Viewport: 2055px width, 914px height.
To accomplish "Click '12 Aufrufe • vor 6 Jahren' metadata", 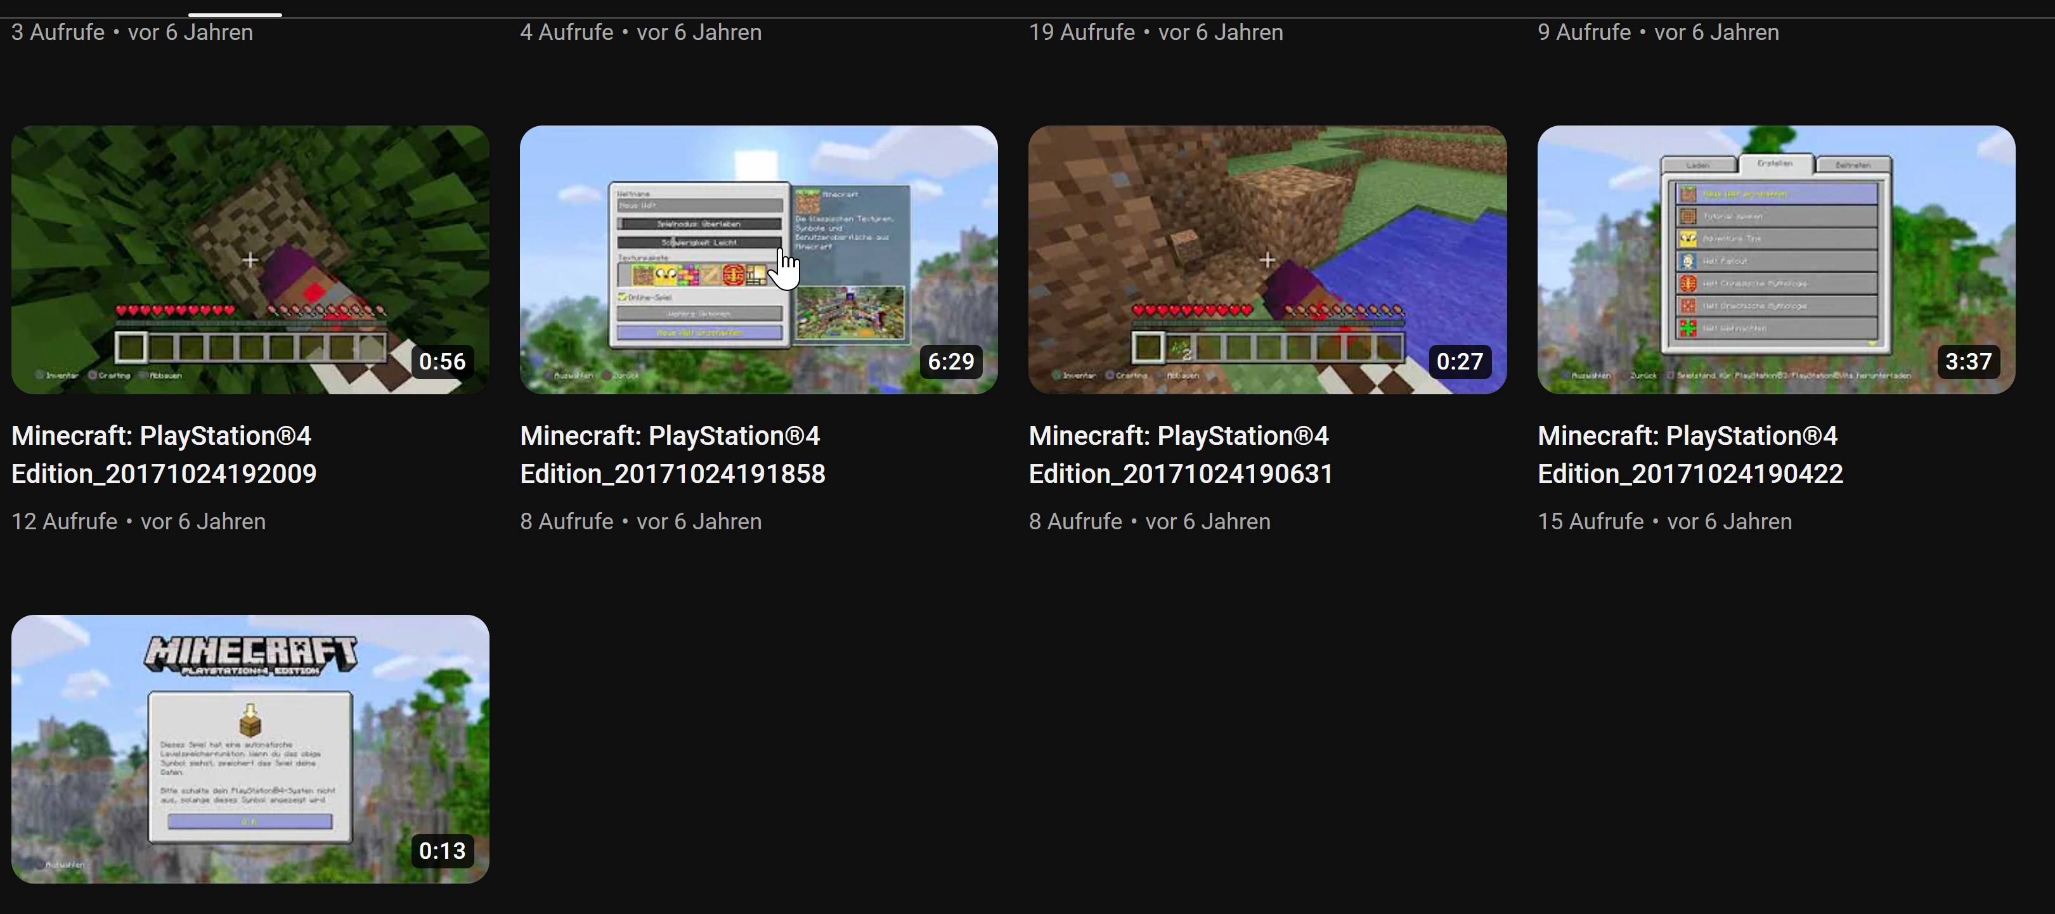I will tap(138, 522).
